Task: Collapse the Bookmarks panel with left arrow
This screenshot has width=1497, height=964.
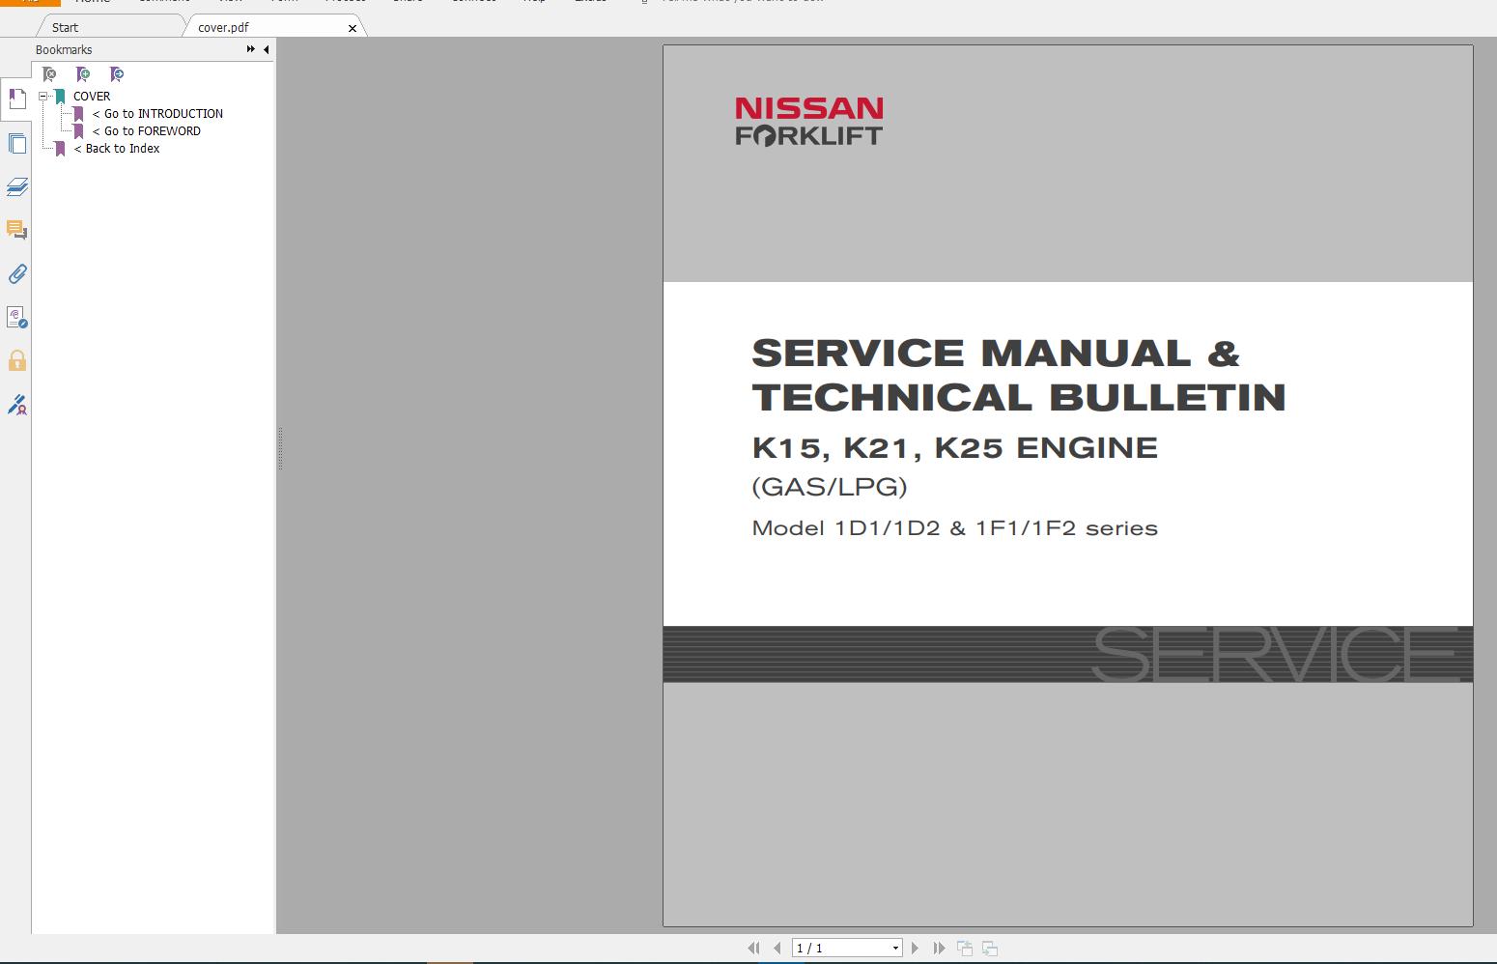Action: 266,49
